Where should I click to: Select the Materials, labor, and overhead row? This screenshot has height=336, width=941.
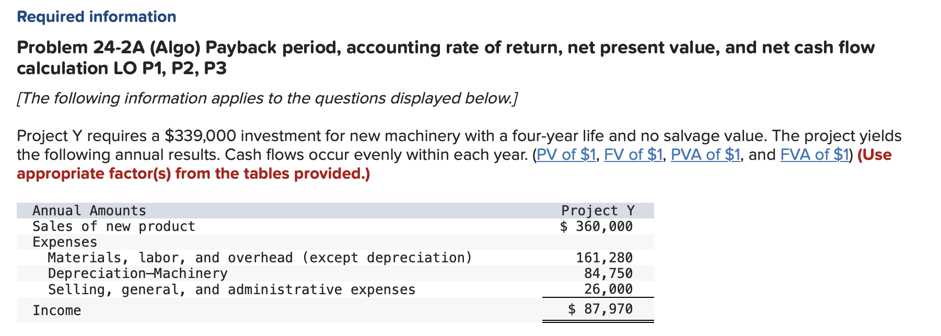tap(335, 258)
